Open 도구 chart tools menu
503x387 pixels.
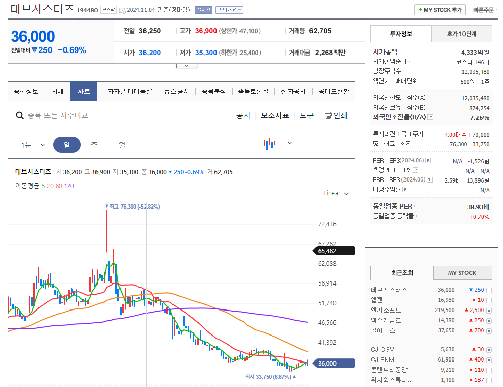tap(306, 115)
